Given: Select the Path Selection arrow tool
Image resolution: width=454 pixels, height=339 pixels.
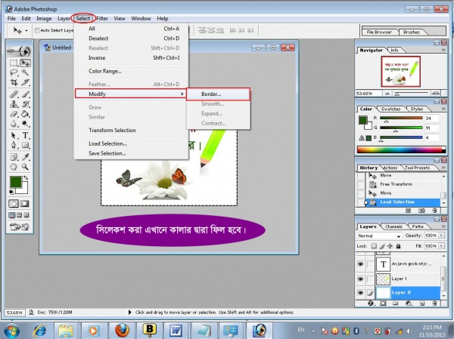Looking at the screenshot, I should (14, 135).
